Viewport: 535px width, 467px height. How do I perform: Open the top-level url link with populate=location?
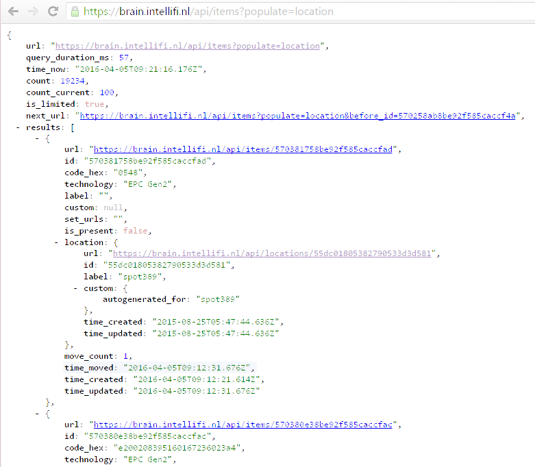point(187,46)
